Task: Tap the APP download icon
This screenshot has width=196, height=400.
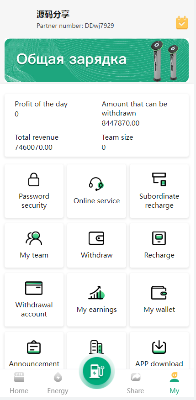Action: 159,347
